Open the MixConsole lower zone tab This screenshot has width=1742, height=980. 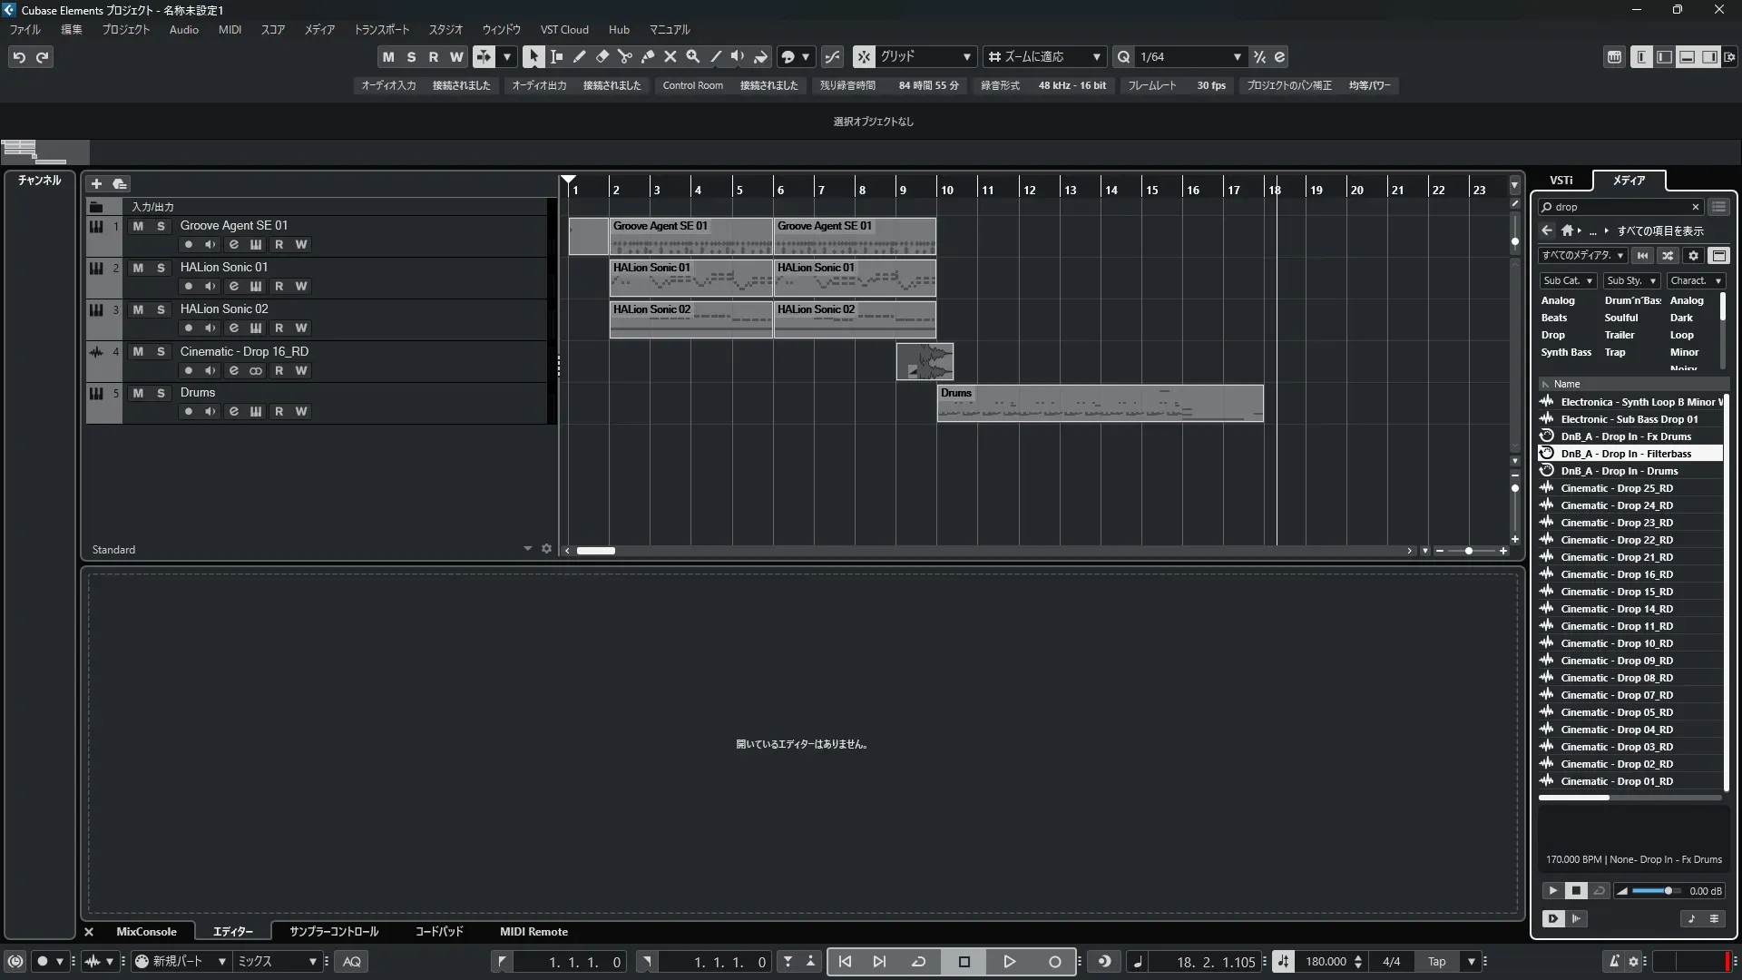pyautogui.click(x=146, y=931)
